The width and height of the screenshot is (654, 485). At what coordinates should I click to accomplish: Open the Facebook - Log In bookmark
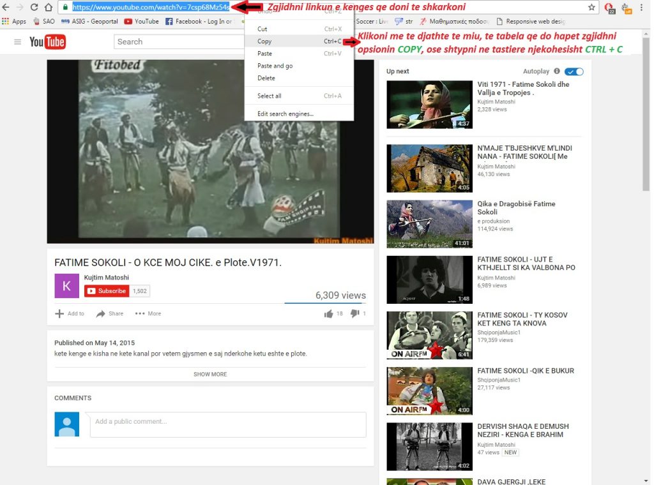click(199, 21)
